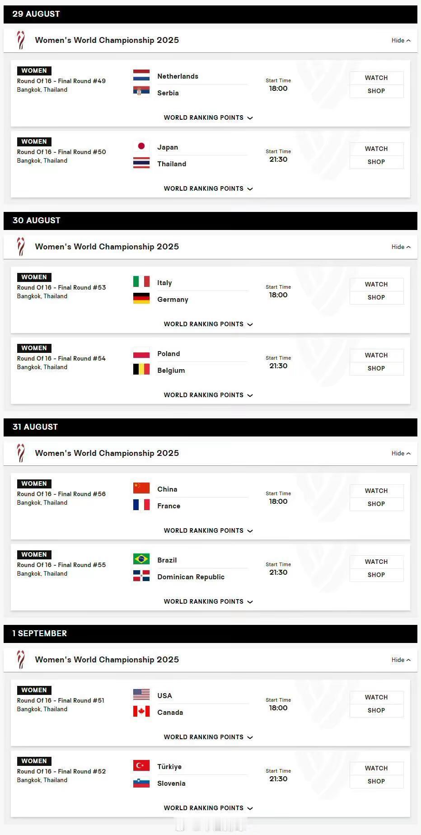Select the Dominican Republic team name
This screenshot has height=835, width=421.
point(191,577)
